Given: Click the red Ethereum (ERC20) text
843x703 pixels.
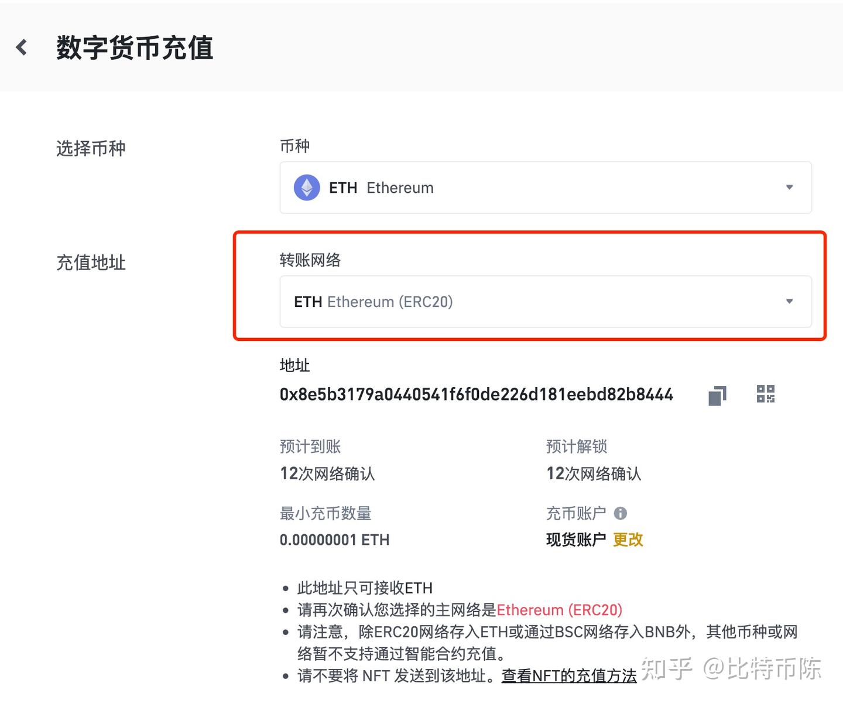Looking at the screenshot, I should pyautogui.click(x=560, y=610).
